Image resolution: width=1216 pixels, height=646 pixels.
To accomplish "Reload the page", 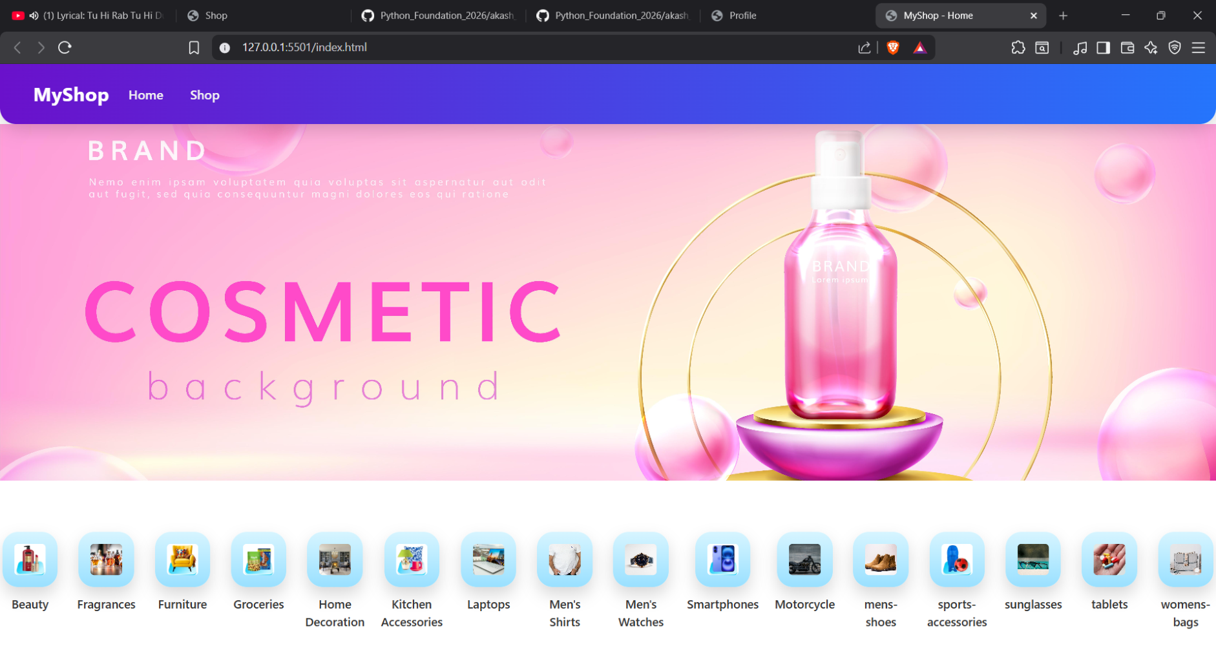I will pyautogui.click(x=65, y=48).
